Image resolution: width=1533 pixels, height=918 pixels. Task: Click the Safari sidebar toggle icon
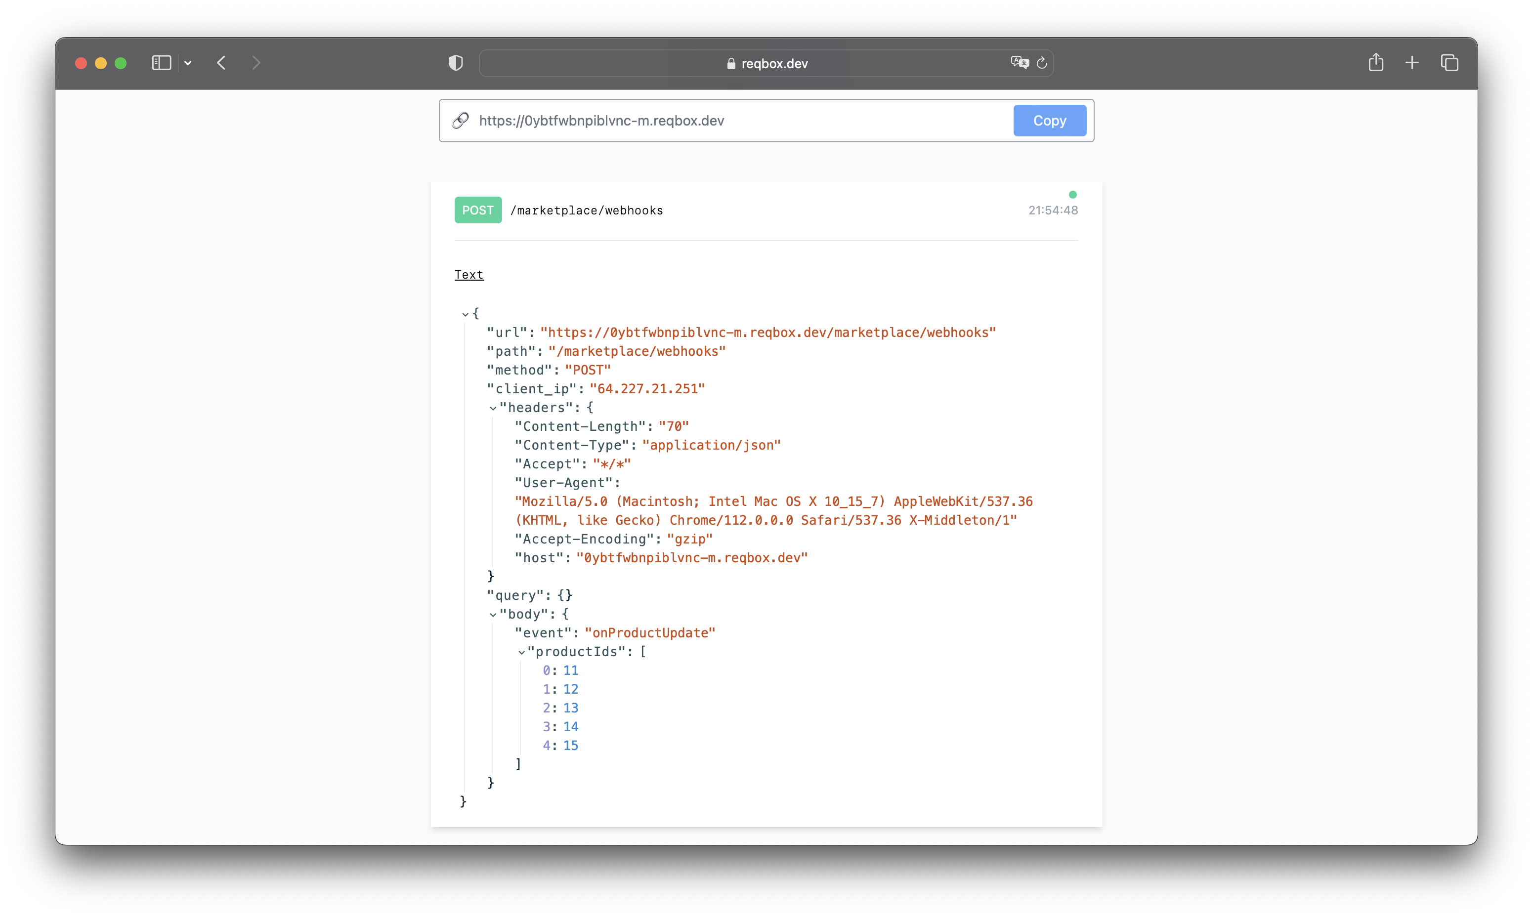(161, 63)
